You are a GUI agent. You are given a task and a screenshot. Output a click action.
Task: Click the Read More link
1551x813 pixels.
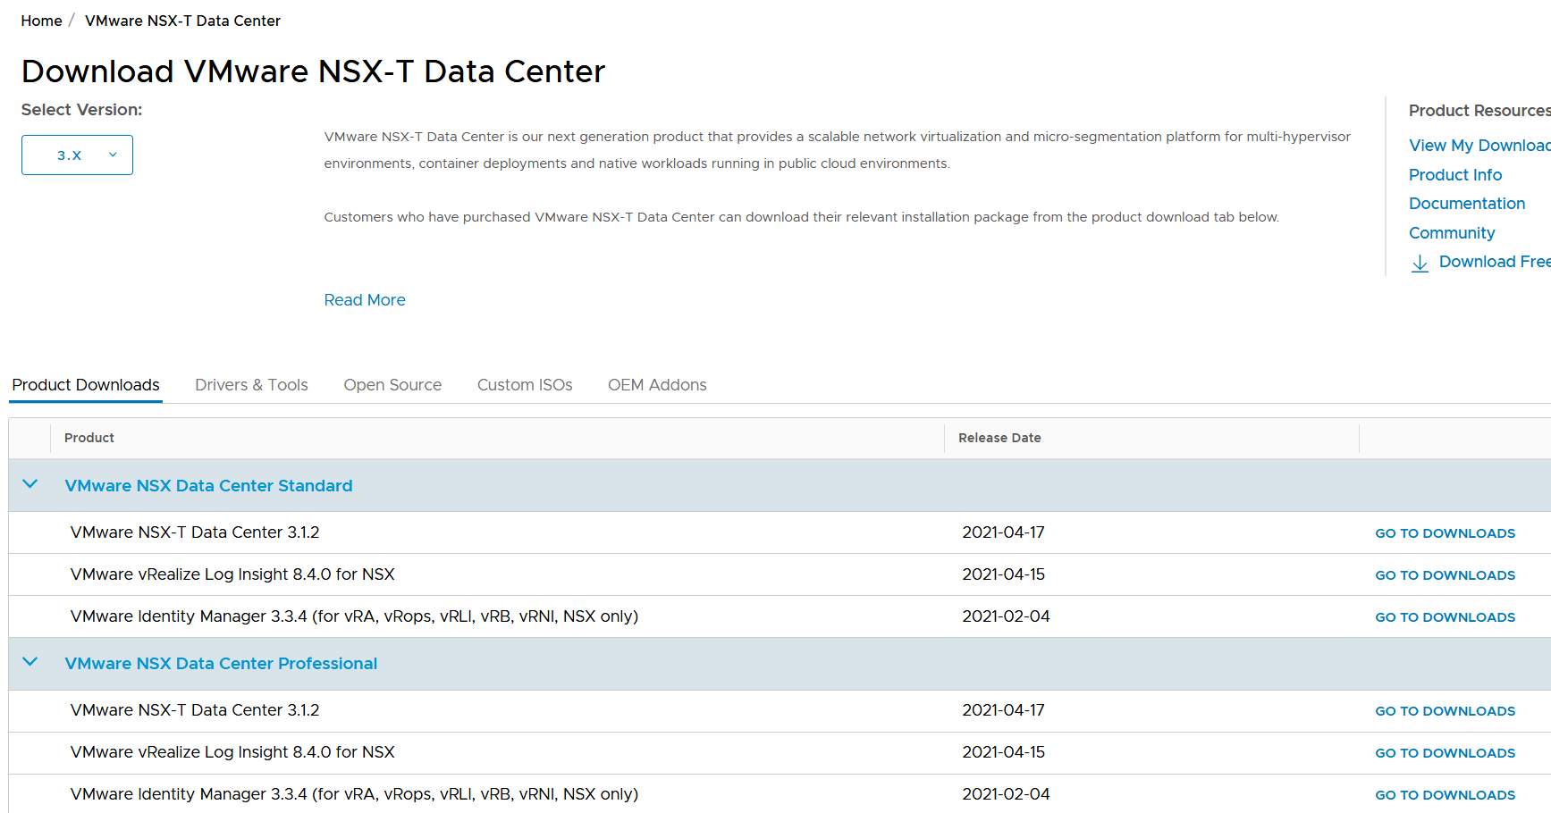[x=365, y=300]
